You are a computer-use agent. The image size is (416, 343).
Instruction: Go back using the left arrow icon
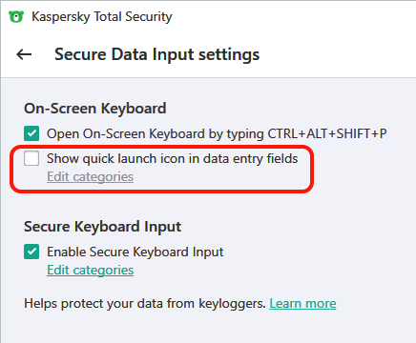coord(24,54)
